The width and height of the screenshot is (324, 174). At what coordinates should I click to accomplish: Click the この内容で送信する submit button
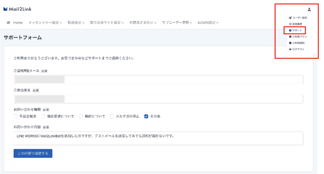(33, 154)
